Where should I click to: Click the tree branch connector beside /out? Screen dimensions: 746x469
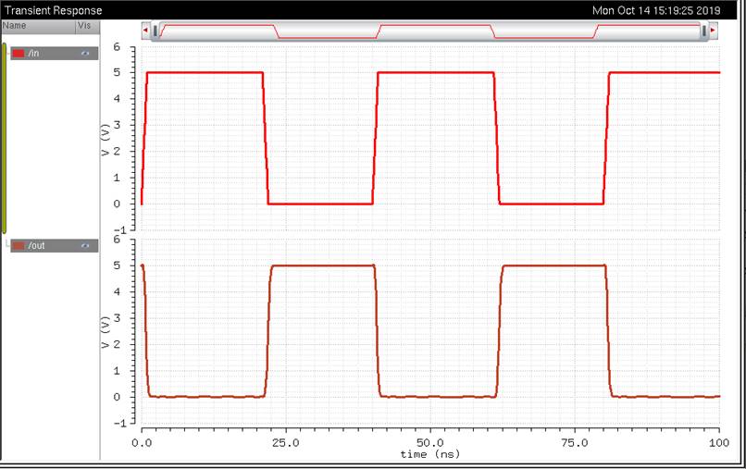[x=7, y=245]
